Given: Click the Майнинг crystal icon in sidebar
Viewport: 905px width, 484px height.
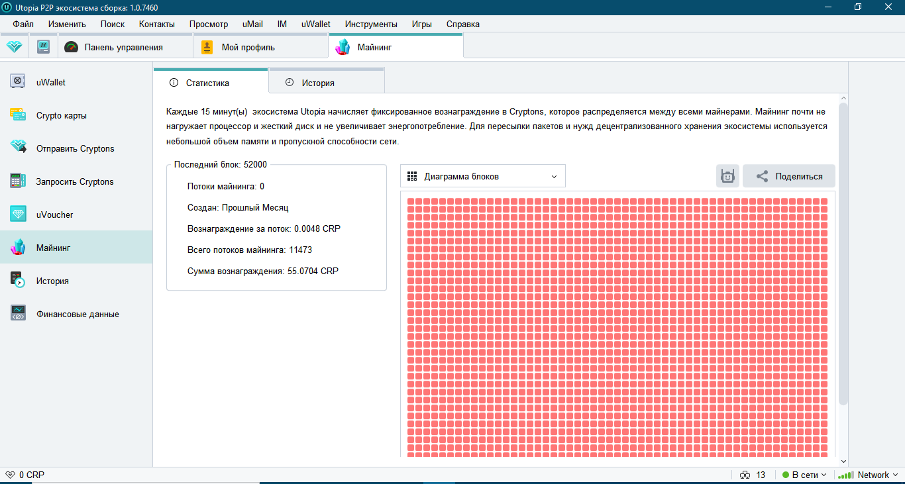Looking at the screenshot, I should click(18, 247).
